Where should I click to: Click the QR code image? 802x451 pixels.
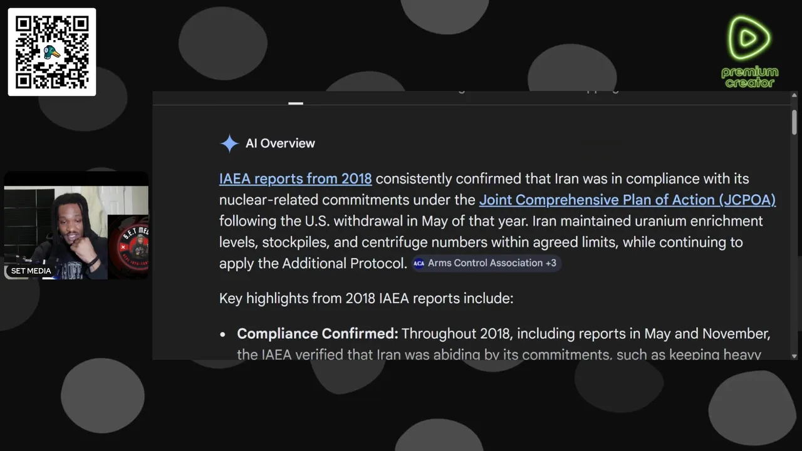52,52
